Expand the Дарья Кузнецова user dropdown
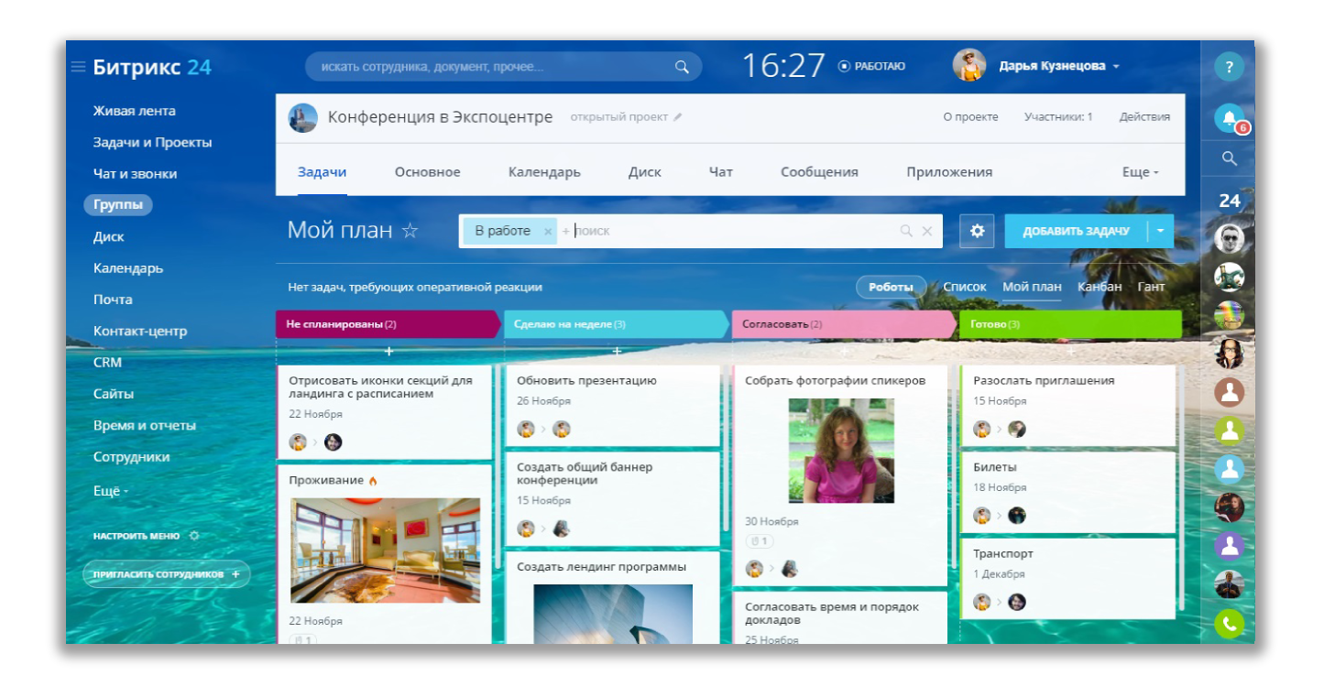 [x=1116, y=67]
